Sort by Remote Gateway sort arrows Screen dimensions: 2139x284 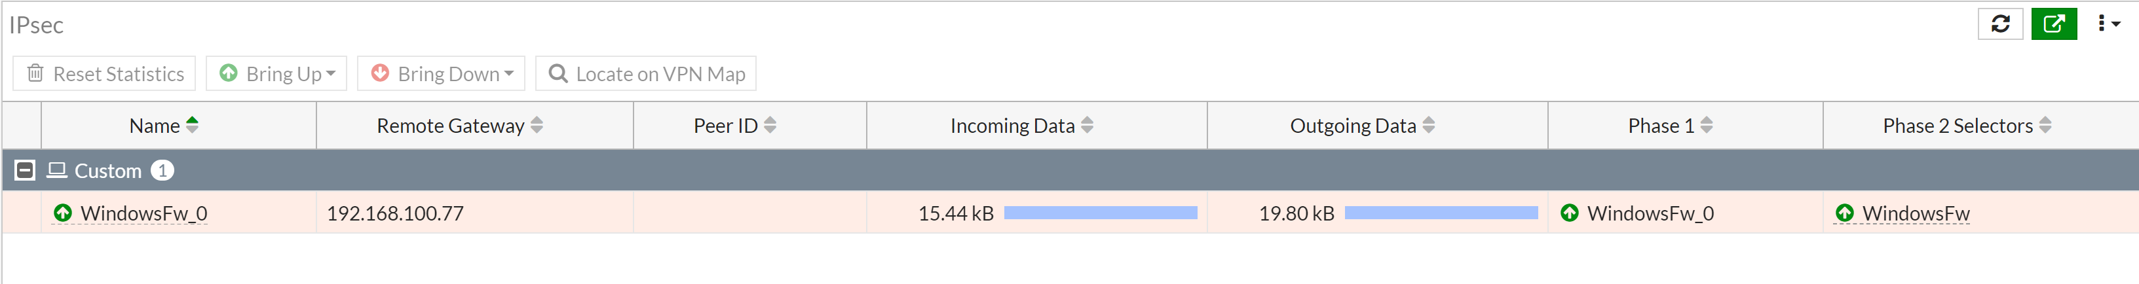pos(537,126)
